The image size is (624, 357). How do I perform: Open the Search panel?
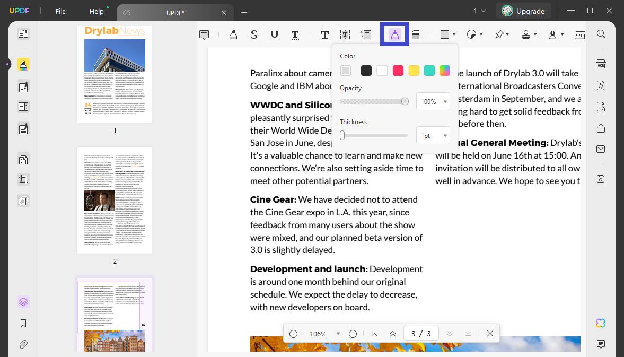click(x=601, y=33)
